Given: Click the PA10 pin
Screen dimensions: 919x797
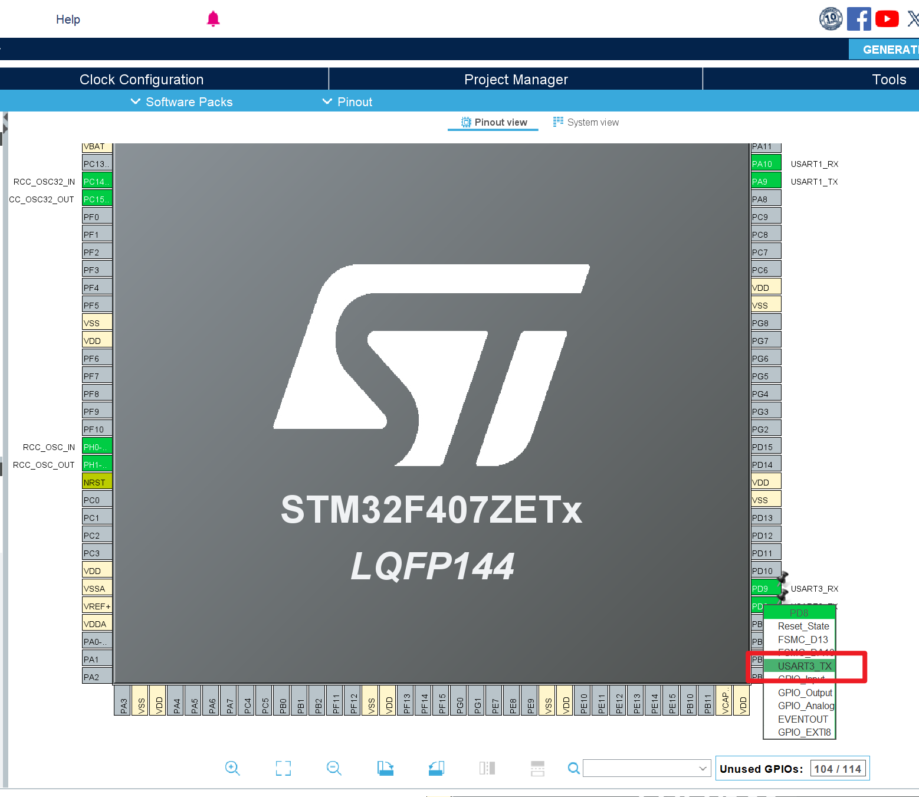Looking at the screenshot, I should 766,163.
